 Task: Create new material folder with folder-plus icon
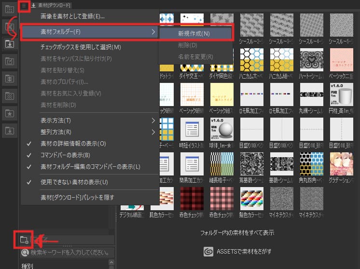[24, 240]
